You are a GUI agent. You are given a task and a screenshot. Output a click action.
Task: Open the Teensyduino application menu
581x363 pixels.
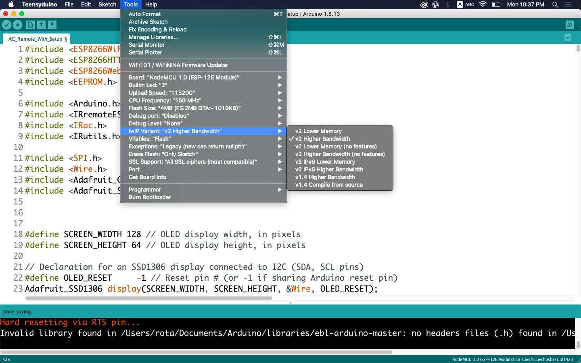40,4
